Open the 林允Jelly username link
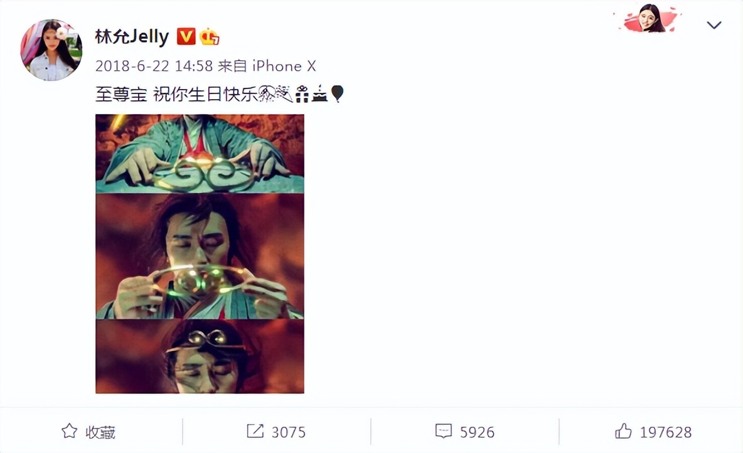This screenshot has width=743, height=453. point(132,36)
